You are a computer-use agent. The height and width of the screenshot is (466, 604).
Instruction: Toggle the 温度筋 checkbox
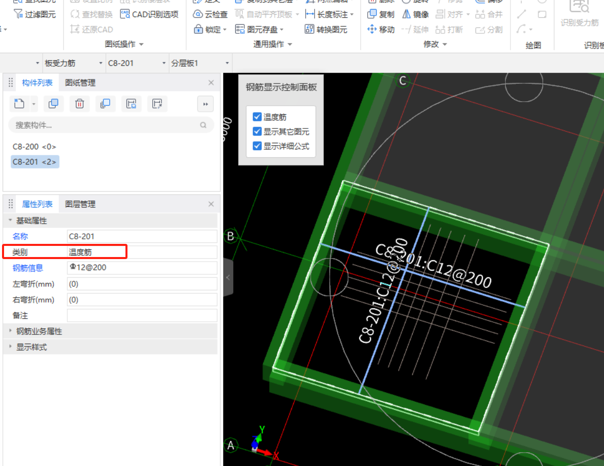point(257,117)
